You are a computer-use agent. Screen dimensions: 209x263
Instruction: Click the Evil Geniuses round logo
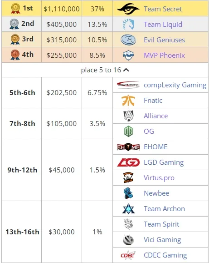pos(128,40)
